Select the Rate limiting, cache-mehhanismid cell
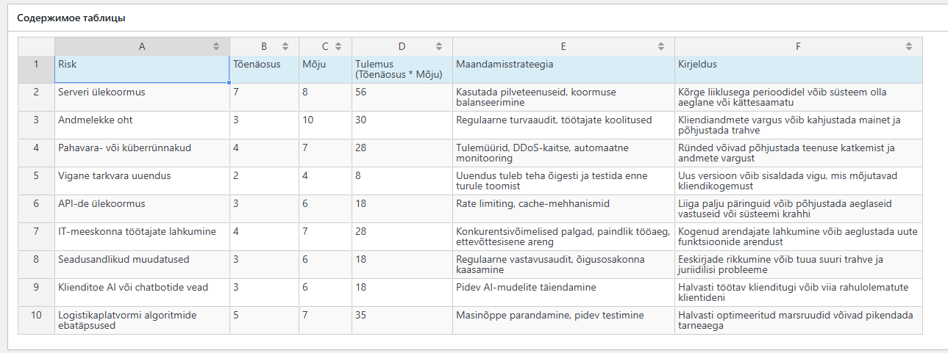 pos(563,209)
